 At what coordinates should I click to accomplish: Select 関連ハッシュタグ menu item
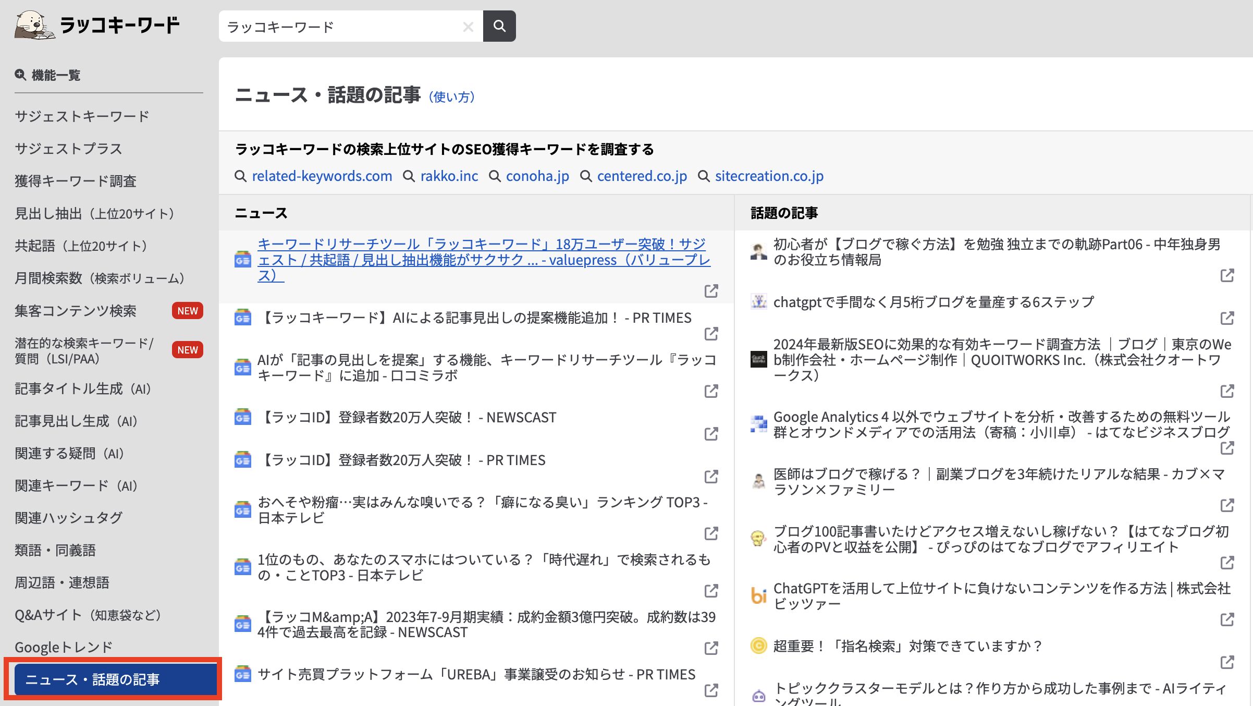[68, 518]
